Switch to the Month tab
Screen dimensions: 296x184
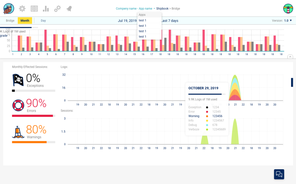pyautogui.click(x=25, y=21)
